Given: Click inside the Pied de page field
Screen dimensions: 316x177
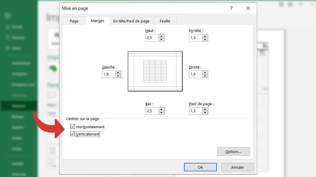Looking at the screenshot, I should pyautogui.click(x=196, y=111).
